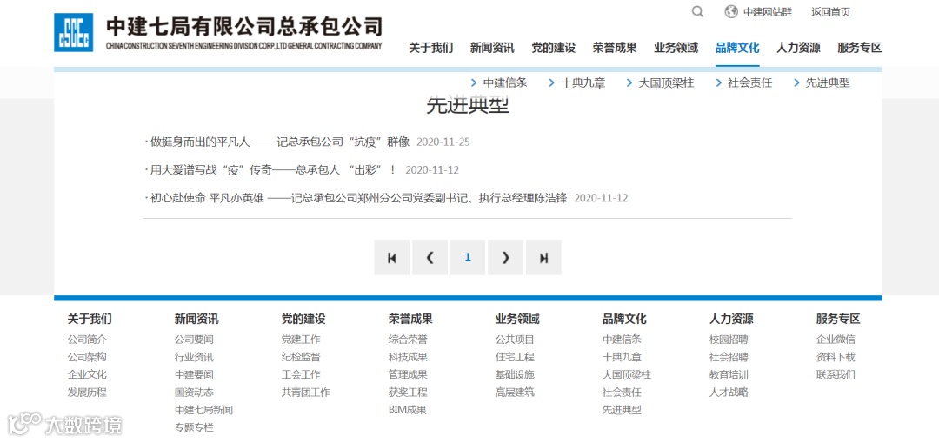Click footer link 人才战略

729,393
